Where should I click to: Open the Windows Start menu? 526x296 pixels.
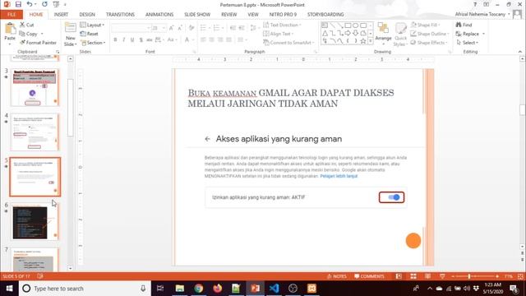pyautogui.click(x=9, y=289)
